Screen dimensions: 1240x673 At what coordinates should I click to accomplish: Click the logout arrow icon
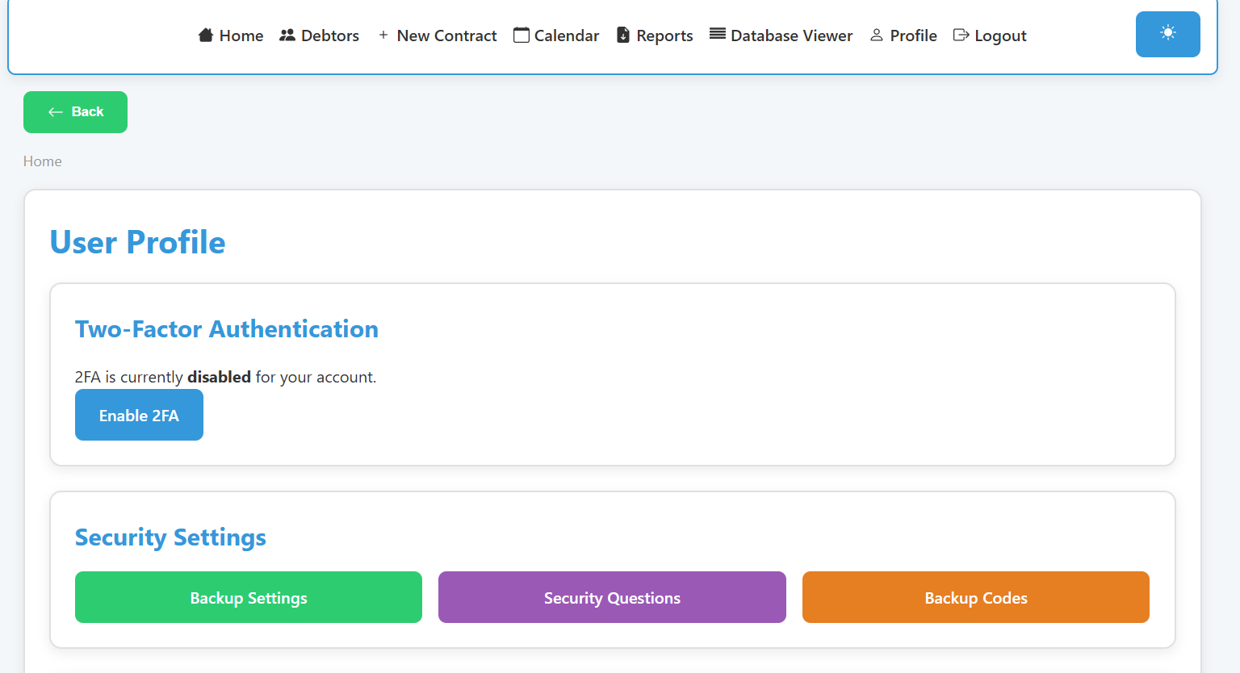pos(961,35)
